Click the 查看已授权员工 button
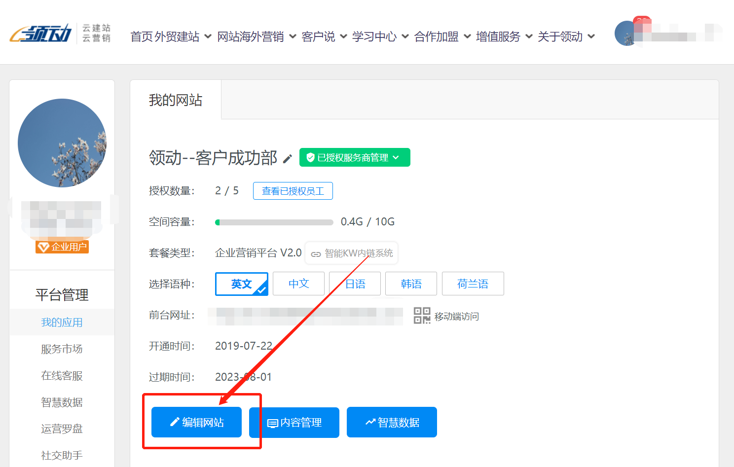734x467 pixels. pos(293,191)
